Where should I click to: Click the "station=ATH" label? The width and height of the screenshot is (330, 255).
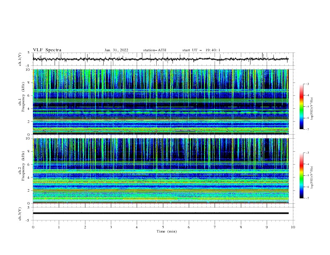tap(155, 50)
